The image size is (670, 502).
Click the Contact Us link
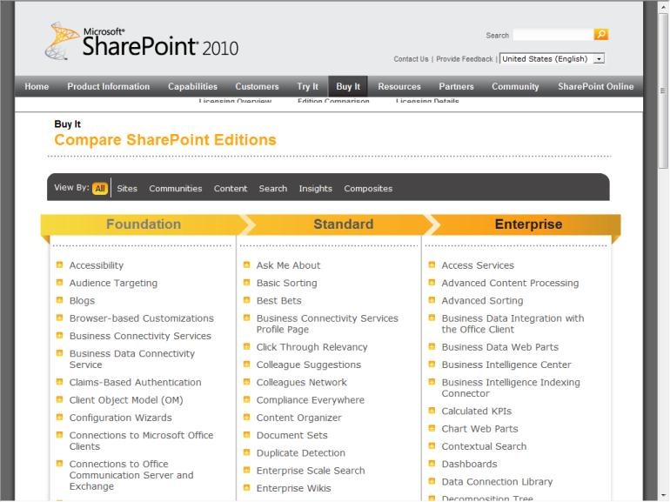(411, 59)
